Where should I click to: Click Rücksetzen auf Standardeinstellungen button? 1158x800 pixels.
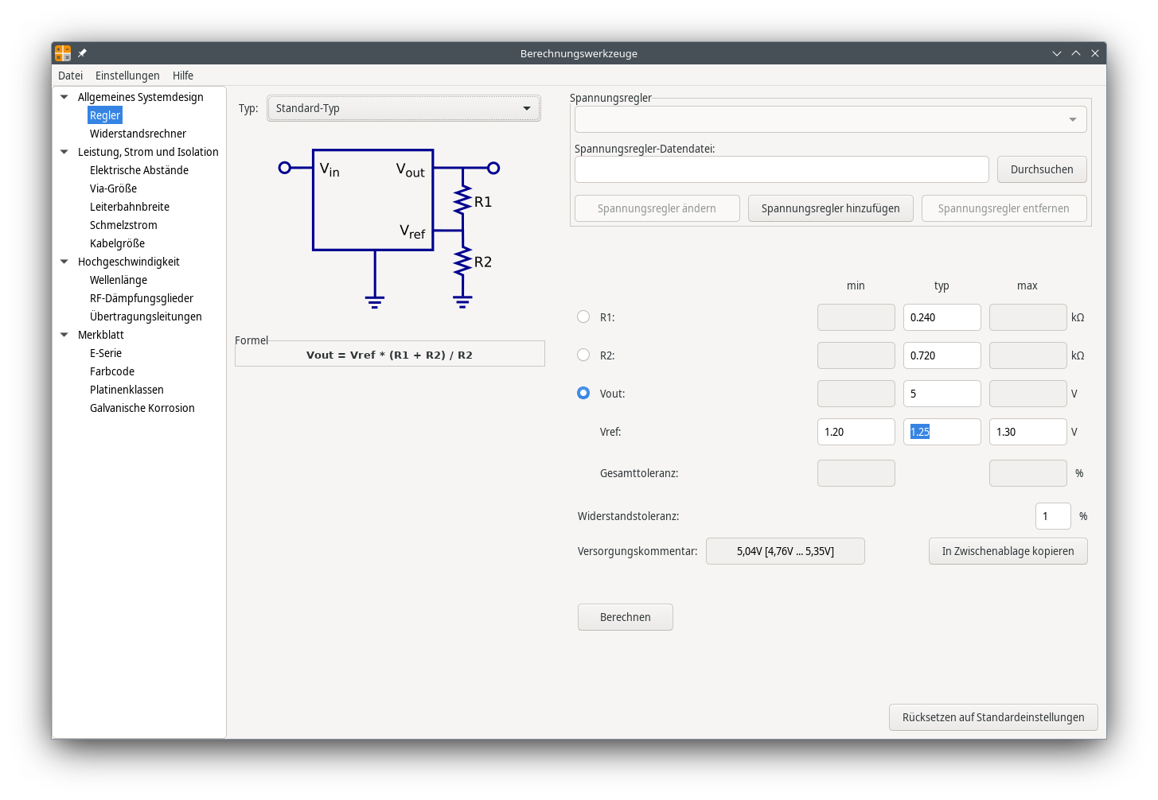click(992, 717)
